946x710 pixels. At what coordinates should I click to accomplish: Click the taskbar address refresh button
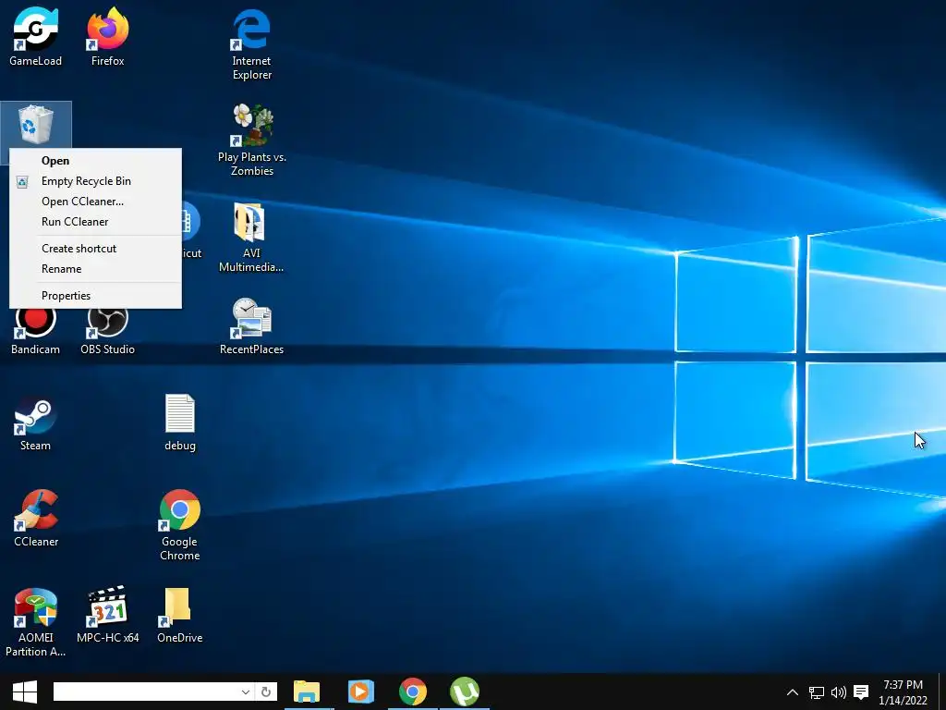[266, 692]
